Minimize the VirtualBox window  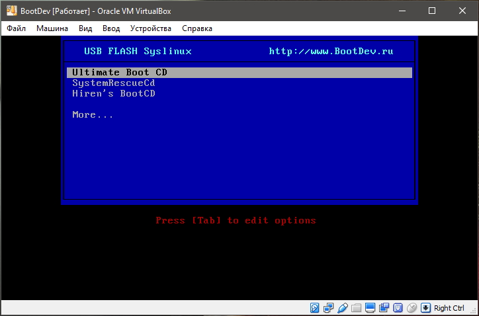402,11
